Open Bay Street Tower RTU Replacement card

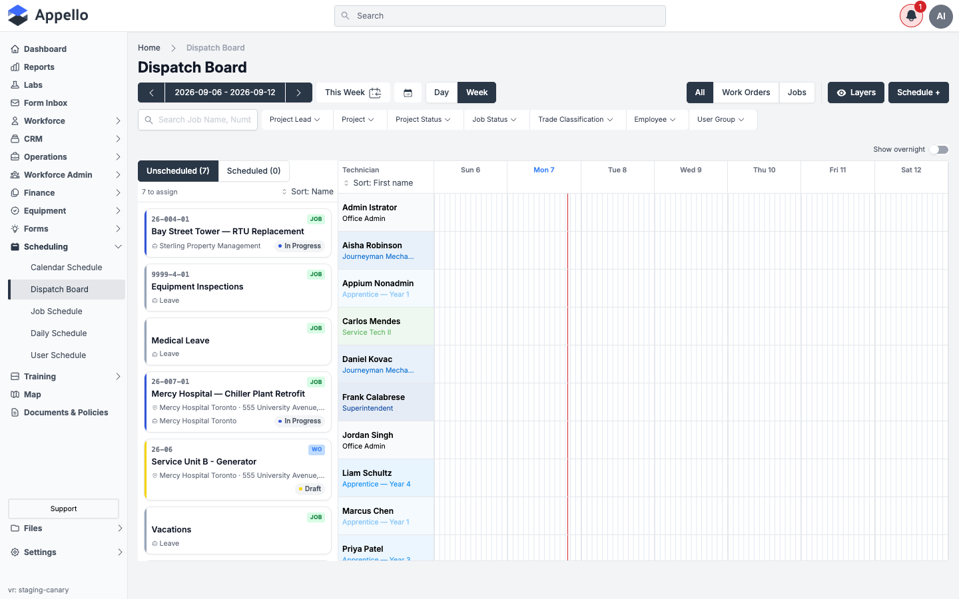click(238, 232)
